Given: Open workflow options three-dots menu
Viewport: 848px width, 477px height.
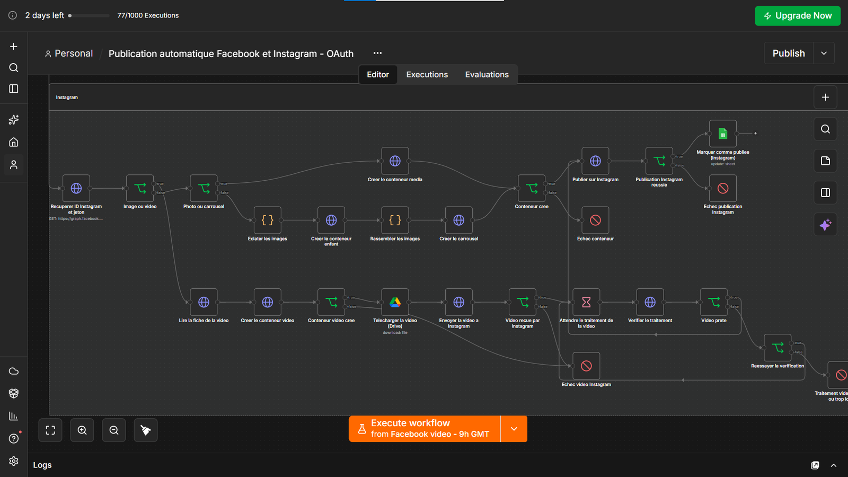Looking at the screenshot, I should click(377, 53).
